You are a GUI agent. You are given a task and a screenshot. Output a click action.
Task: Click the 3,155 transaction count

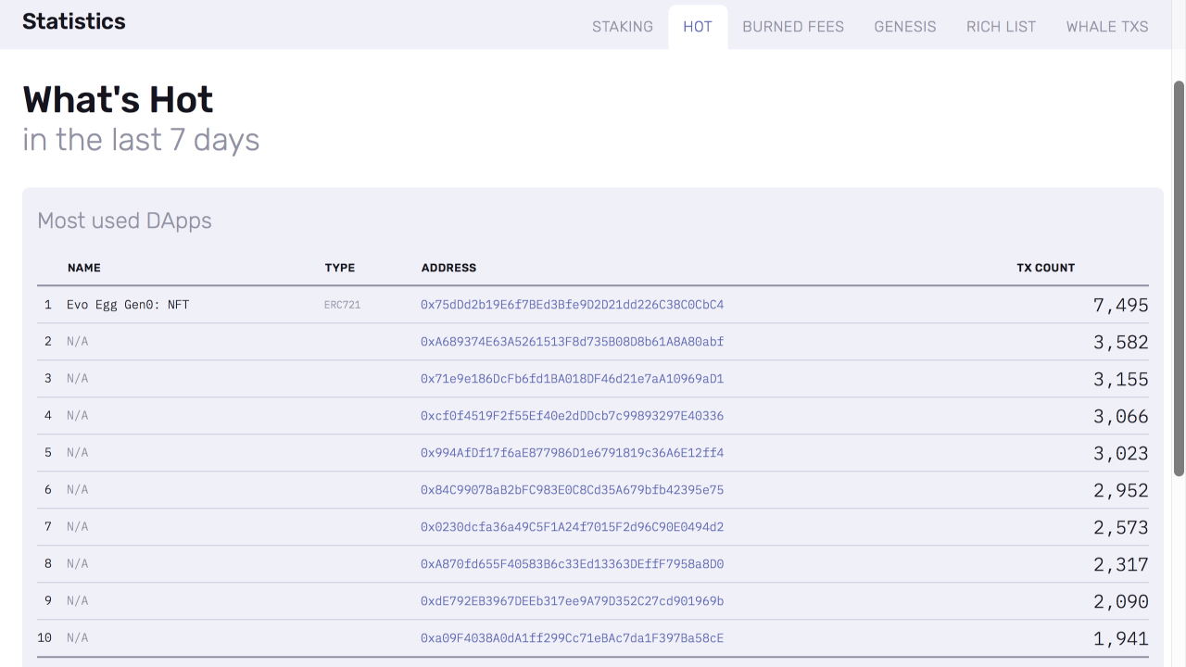pyautogui.click(x=1121, y=379)
